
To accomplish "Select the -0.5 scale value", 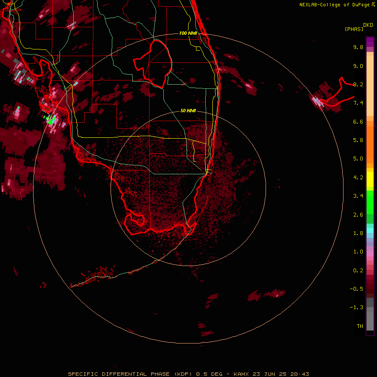I will pos(356,289).
